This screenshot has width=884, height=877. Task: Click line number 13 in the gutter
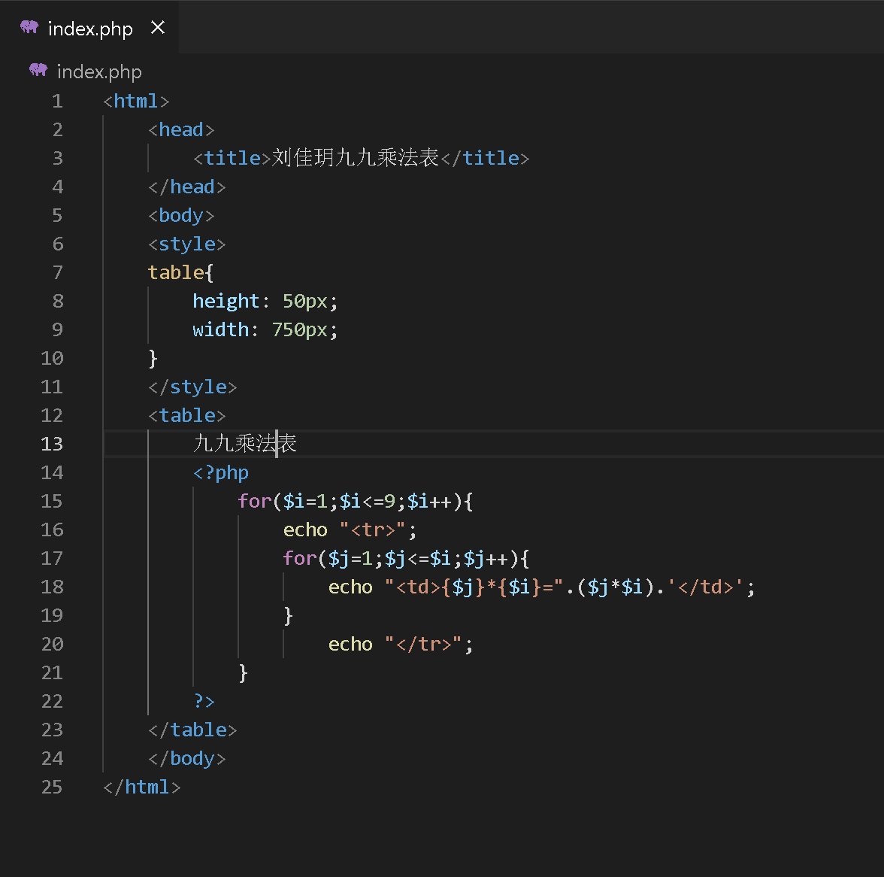[x=52, y=444]
